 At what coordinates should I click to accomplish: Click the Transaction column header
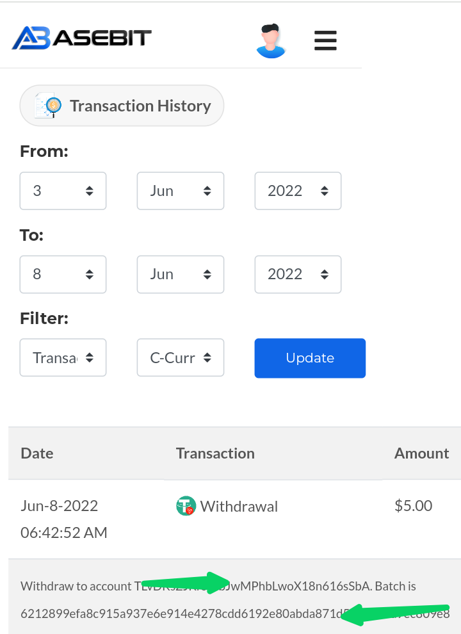pos(215,453)
